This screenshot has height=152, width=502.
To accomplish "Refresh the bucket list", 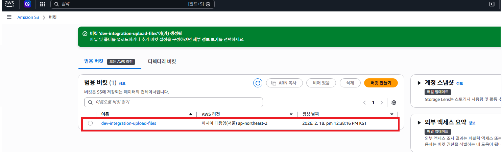I will pos(258,83).
